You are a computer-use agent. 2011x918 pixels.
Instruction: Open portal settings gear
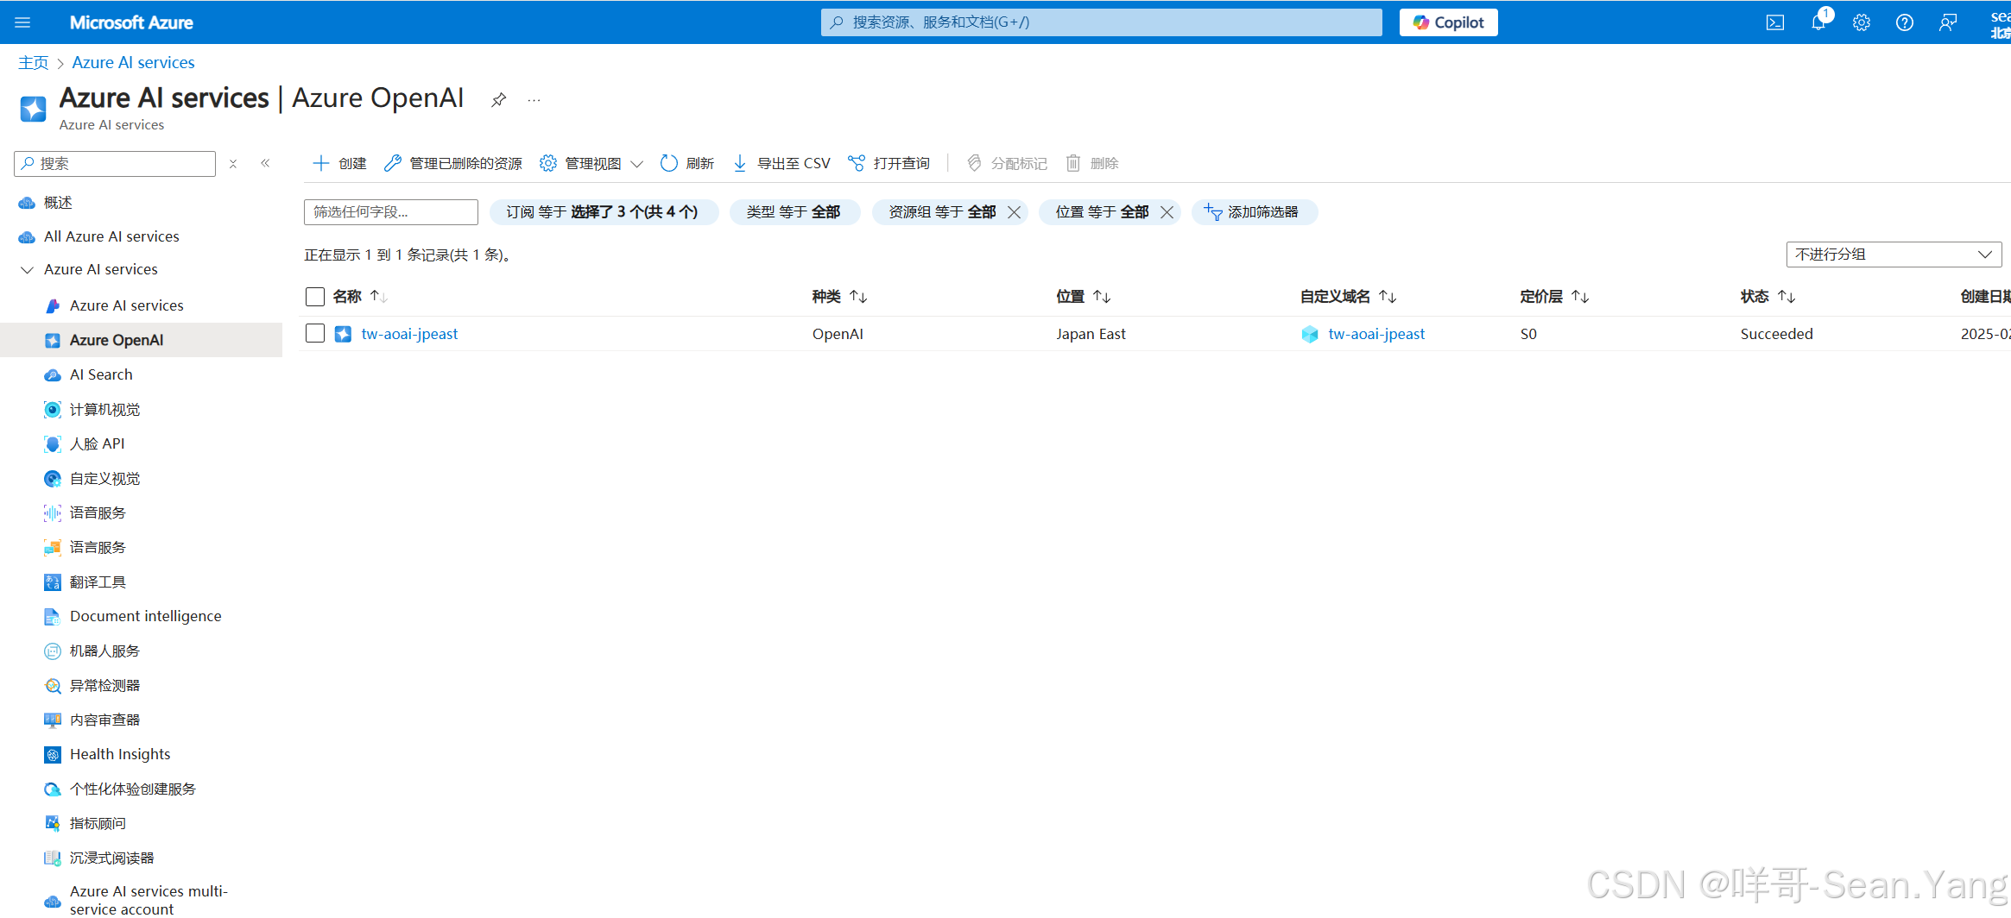[1862, 22]
